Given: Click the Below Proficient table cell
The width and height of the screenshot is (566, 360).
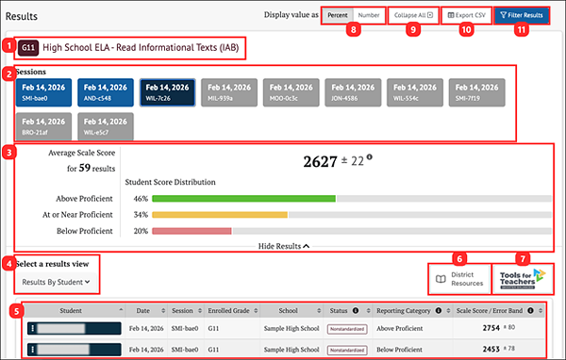Looking at the screenshot, I should [x=399, y=350].
